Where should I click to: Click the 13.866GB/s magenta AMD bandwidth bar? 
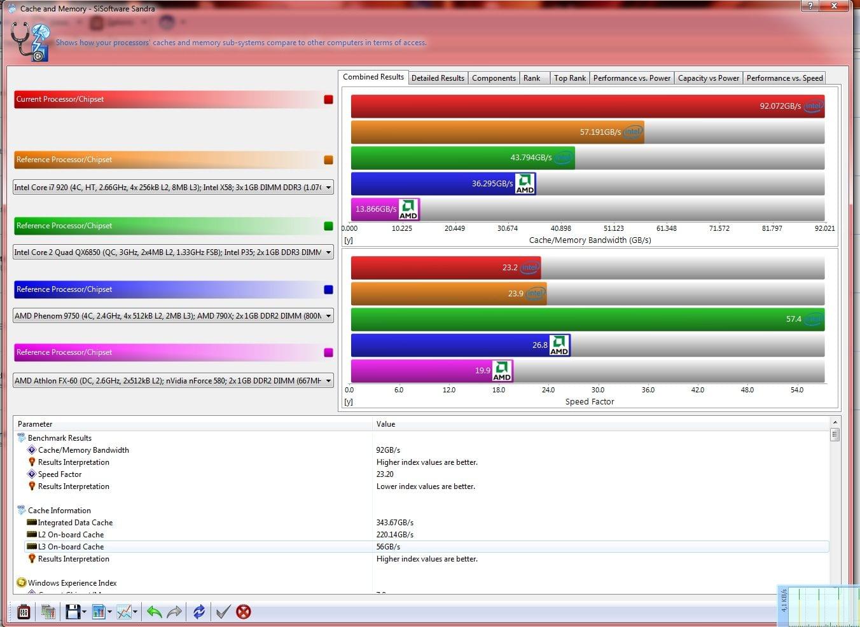pyautogui.click(x=385, y=209)
